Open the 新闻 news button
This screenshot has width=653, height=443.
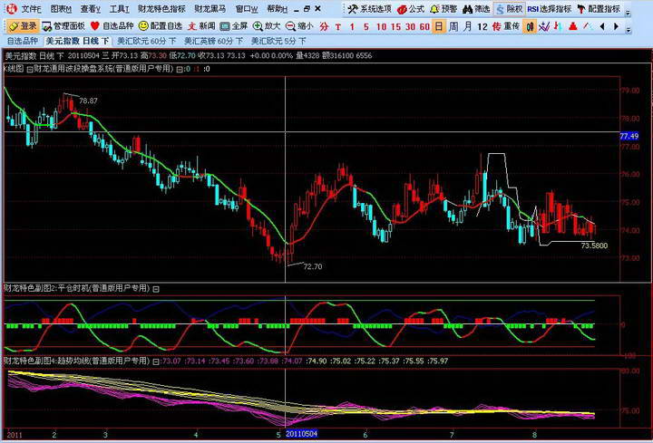tap(201, 26)
